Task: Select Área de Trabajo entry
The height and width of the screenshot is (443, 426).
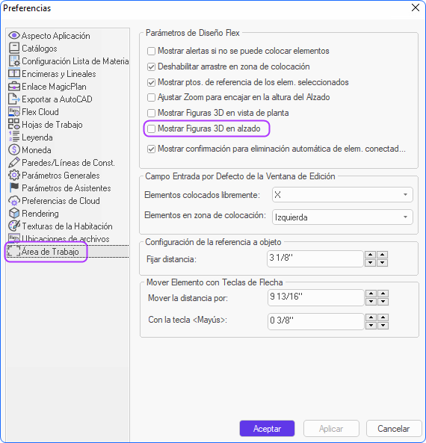Action: point(50,252)
